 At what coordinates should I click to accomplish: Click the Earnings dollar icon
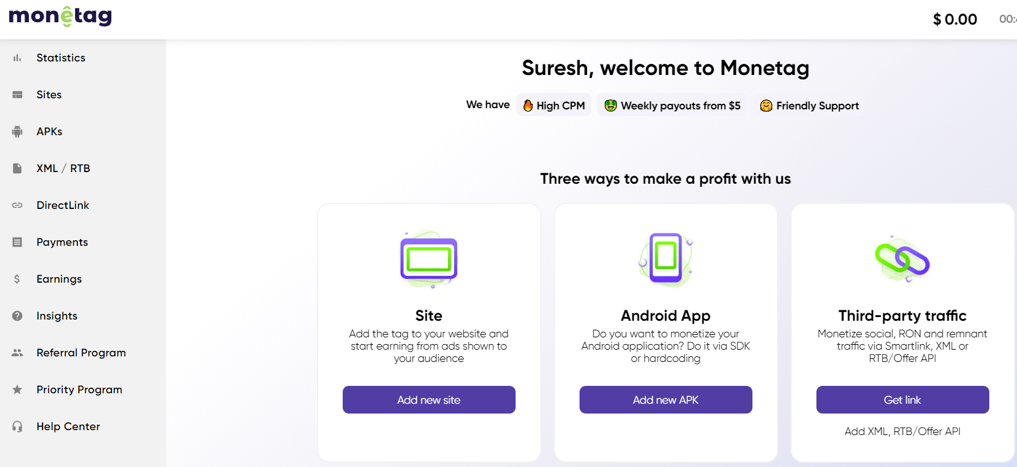[x=17, y=279]
